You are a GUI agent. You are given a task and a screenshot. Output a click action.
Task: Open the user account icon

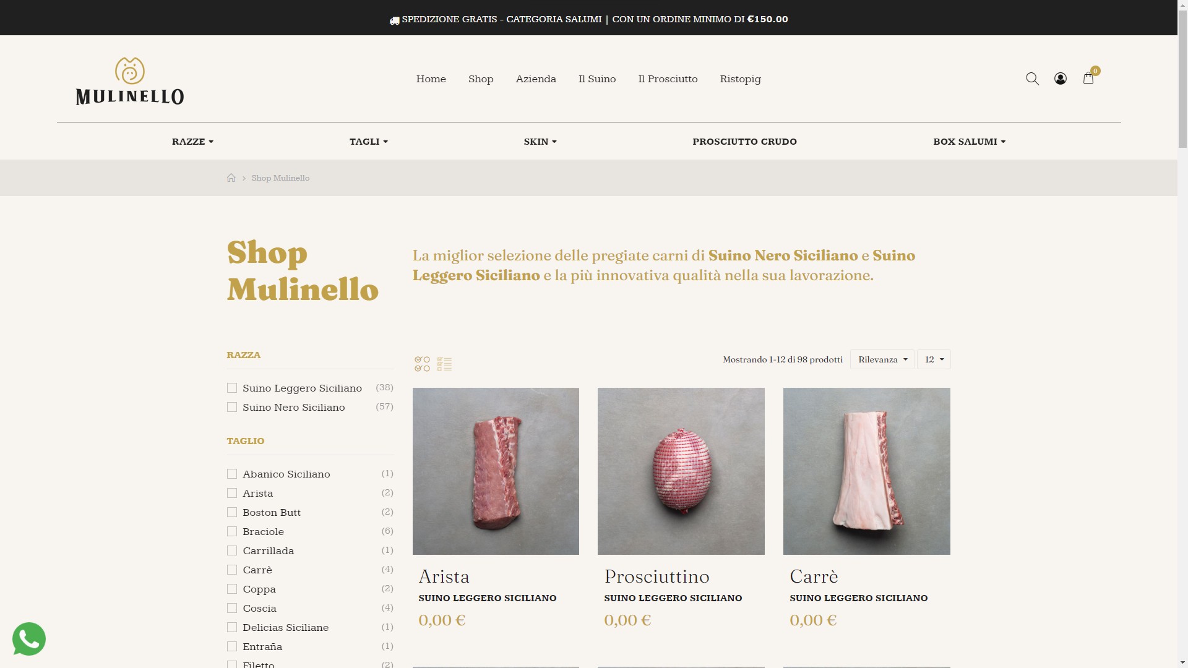pos(1060,79)
